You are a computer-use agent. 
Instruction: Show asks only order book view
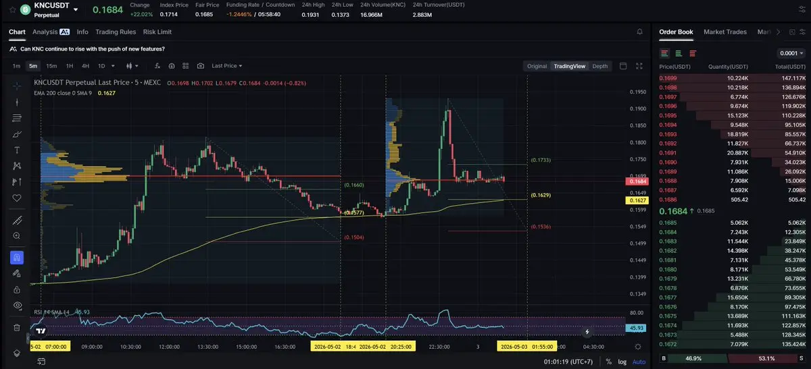coord(693,53)
